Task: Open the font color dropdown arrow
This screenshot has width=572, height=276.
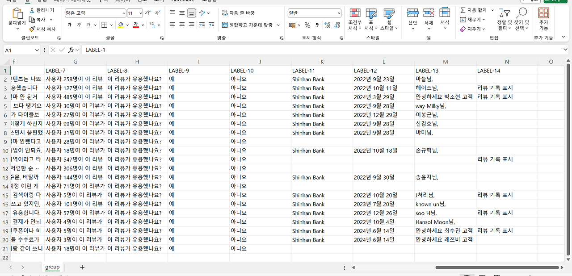Action: click(142, 25)
